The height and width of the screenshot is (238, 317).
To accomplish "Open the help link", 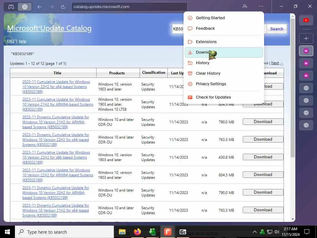I will (x=23, y=41).
